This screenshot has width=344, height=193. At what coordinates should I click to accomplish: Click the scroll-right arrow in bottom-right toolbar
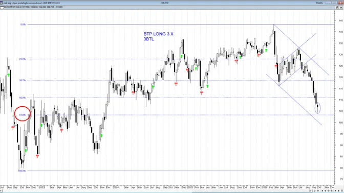339,191
